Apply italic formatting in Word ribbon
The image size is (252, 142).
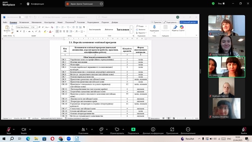(20, 31)
